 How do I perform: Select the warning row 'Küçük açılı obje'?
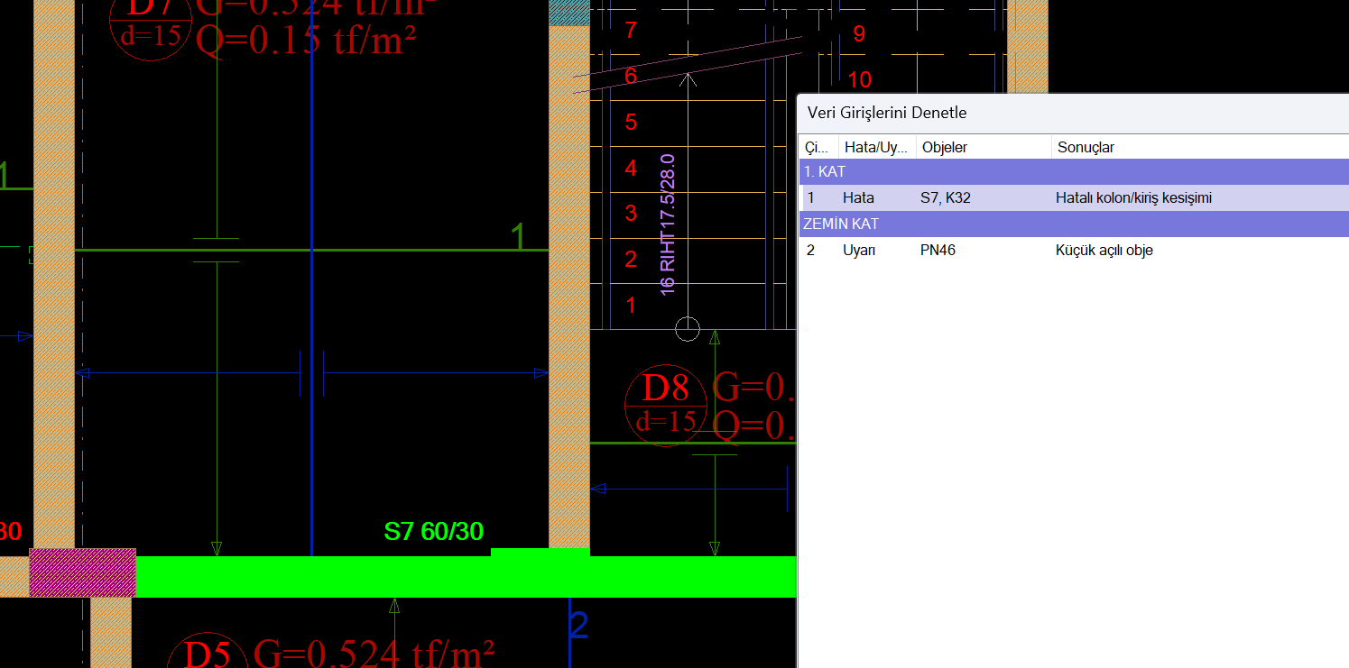click(x=1074, y=250)
